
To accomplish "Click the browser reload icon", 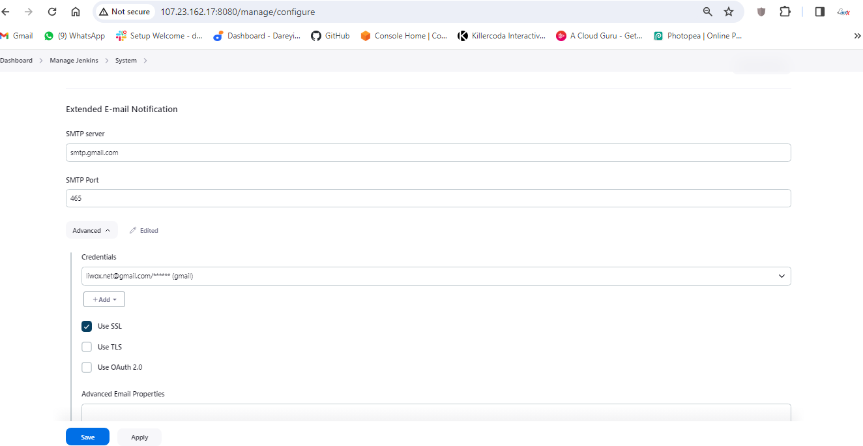I will (52, 12).
